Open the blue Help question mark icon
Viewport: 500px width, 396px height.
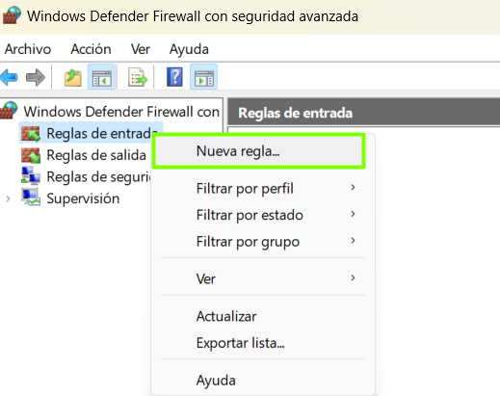coord(174,77)
